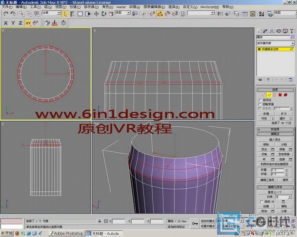Open the Material Editor spheres icon
297x237 pixels.
pyautogui.click(x=261, y=14)
